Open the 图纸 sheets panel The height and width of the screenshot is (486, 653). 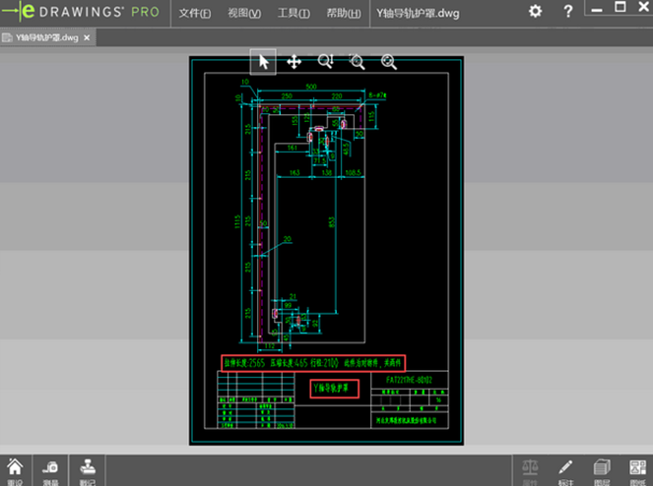point(635,470)
